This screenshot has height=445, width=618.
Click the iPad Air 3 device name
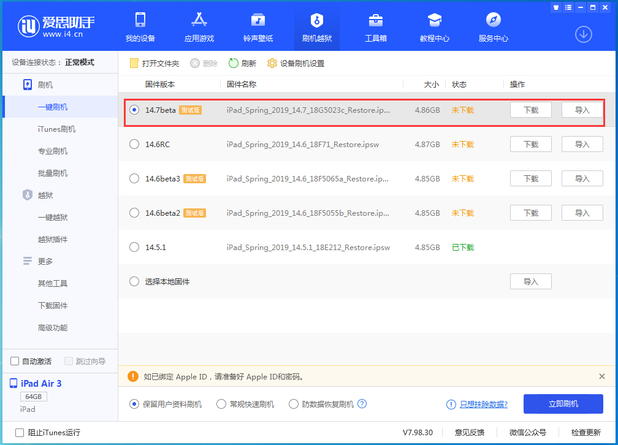(41, 384)
